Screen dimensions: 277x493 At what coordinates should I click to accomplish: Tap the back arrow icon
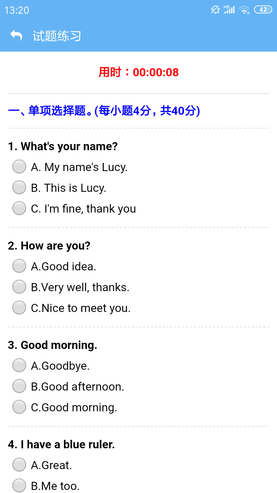pos(16,35)
